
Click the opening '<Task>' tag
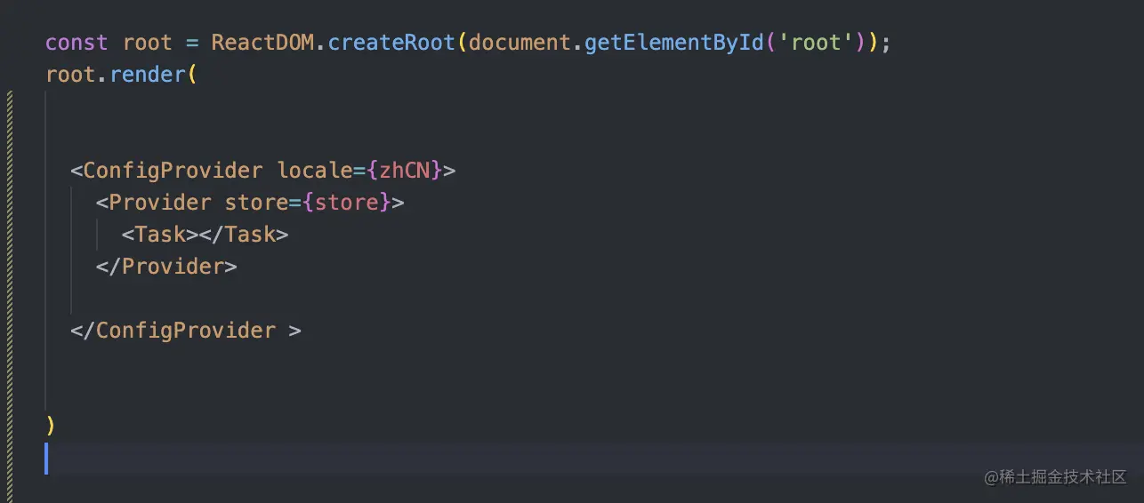160,235
